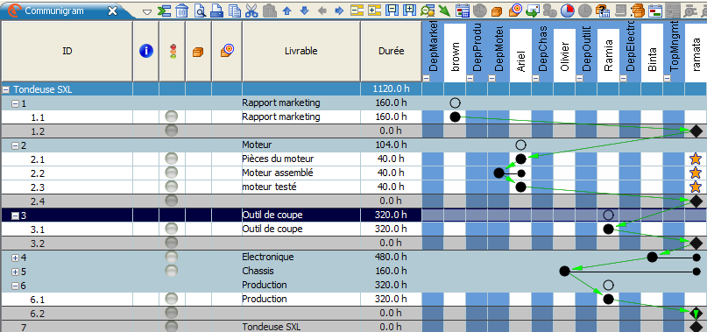Click the Livrable column header
Viewport: 707px width, 332px height.
301,52
